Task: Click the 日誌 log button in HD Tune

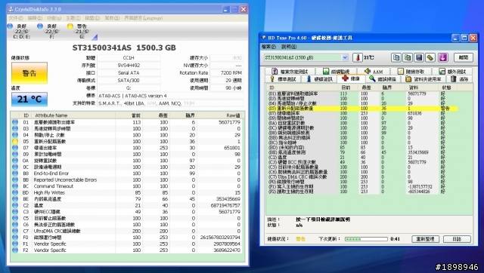Action: click(x=457, y=239)
